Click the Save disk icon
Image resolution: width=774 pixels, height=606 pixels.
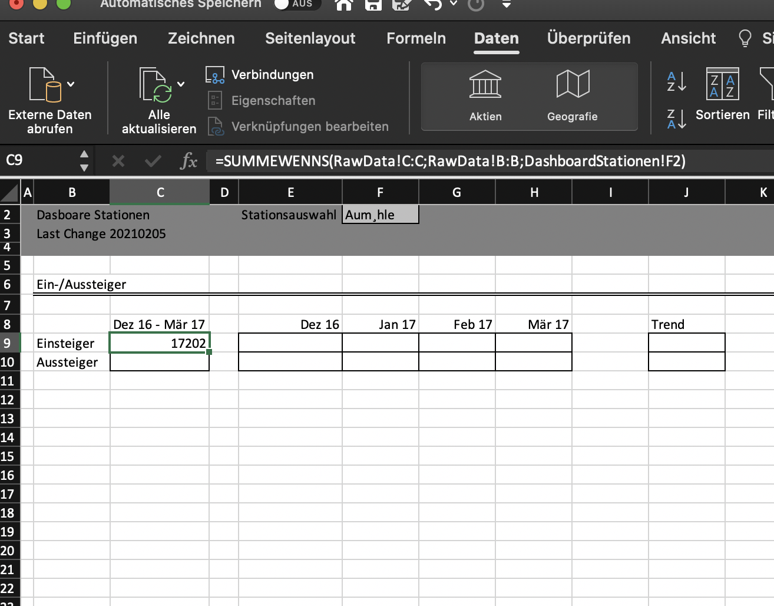(373, 5)
